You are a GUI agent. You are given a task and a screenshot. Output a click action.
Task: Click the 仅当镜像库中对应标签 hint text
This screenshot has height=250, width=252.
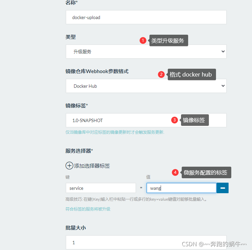(115, 132)
